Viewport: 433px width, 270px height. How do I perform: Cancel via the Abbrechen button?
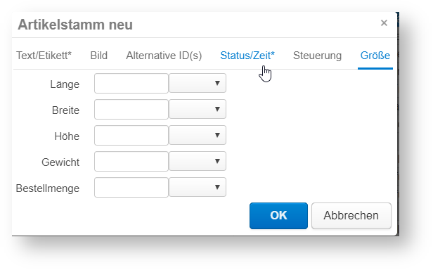pyautogui.click(x=351, y=216)
